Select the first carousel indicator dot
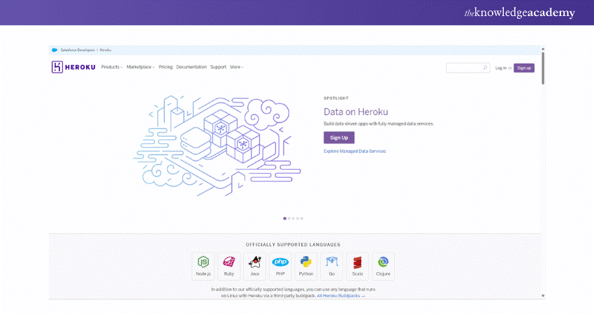Image resolution: width=594 pixels, height=314 pixels. click(x=285, y=218)
